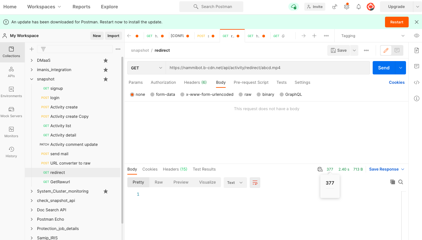This screenshot has height=240, width=422.
Task: Copy response body to clipboard
Action: [x=393, y=182]
